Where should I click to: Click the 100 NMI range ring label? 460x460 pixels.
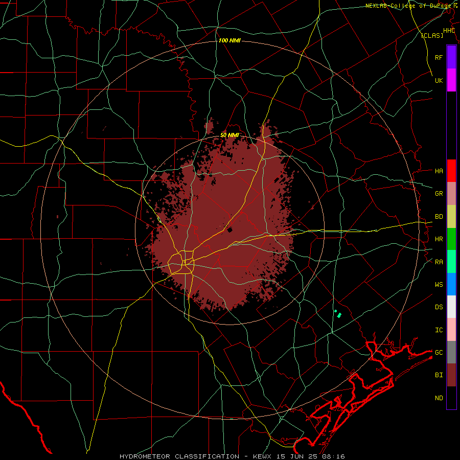click(229, 40)
